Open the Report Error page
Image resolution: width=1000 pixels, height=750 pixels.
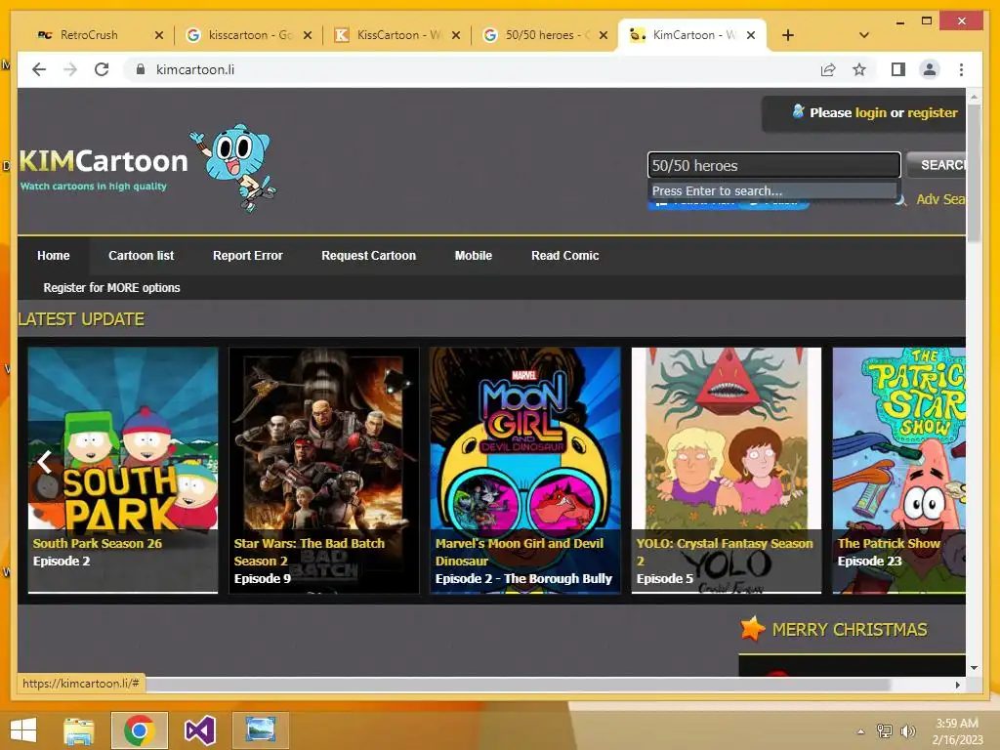(247, 256)
